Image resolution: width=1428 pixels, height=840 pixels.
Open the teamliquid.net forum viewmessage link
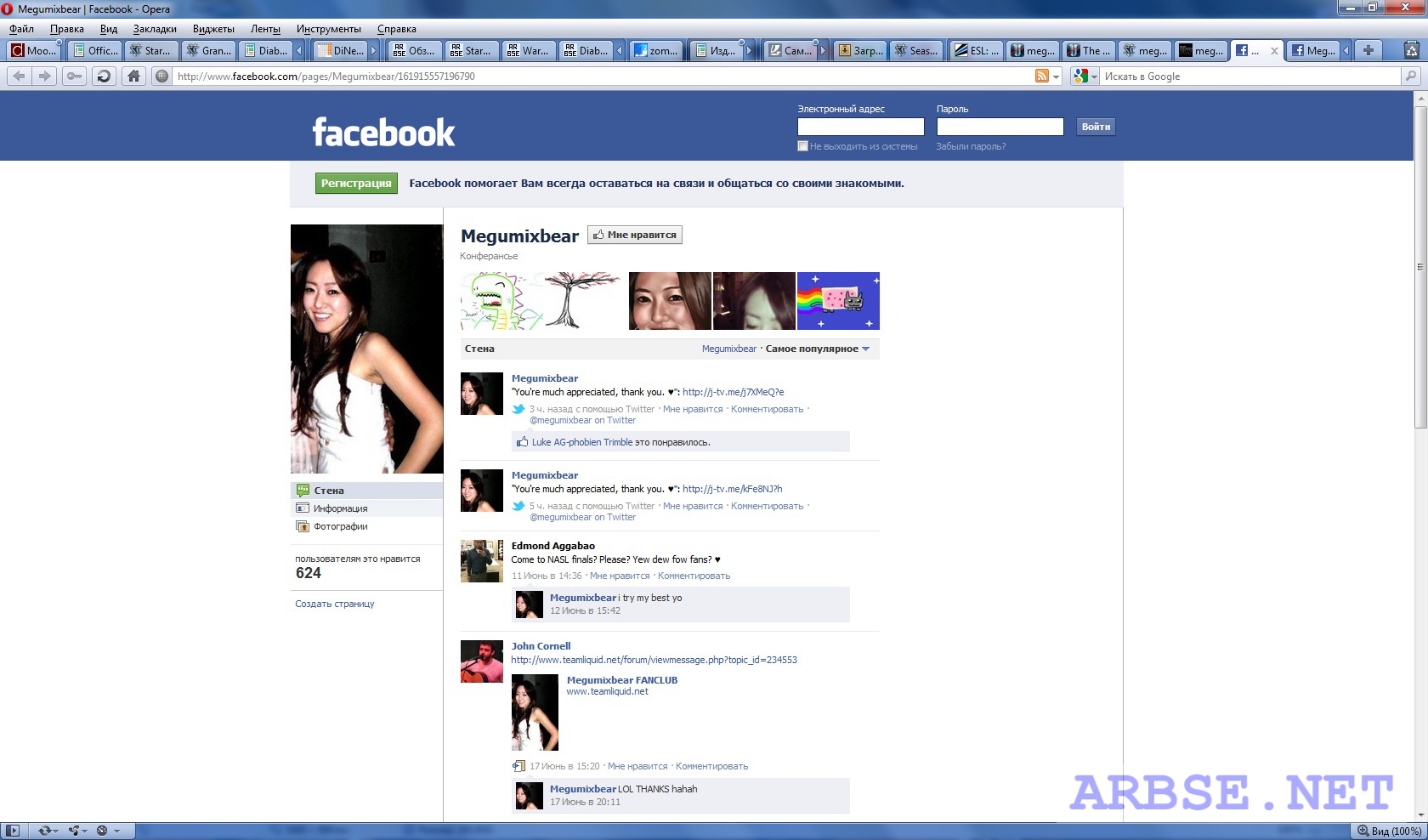pyautogui.click(x=654, y=660)
